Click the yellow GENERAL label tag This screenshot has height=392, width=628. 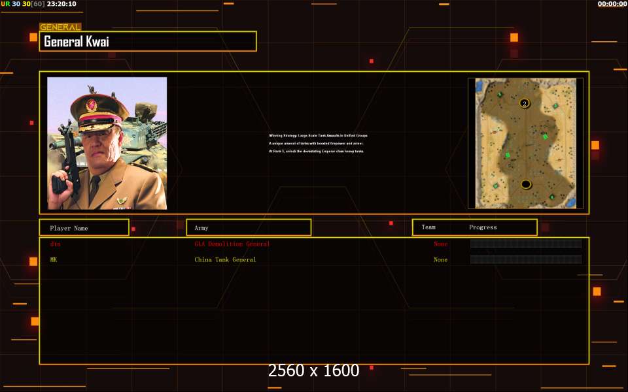coord(60,27)
